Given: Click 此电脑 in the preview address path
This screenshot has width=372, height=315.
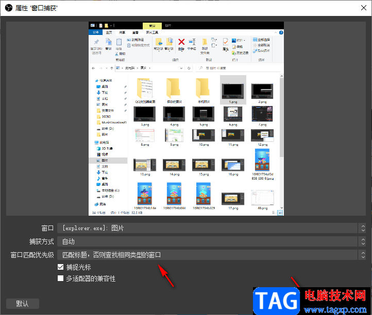Looking at the screenshot, I should [130, 68].
